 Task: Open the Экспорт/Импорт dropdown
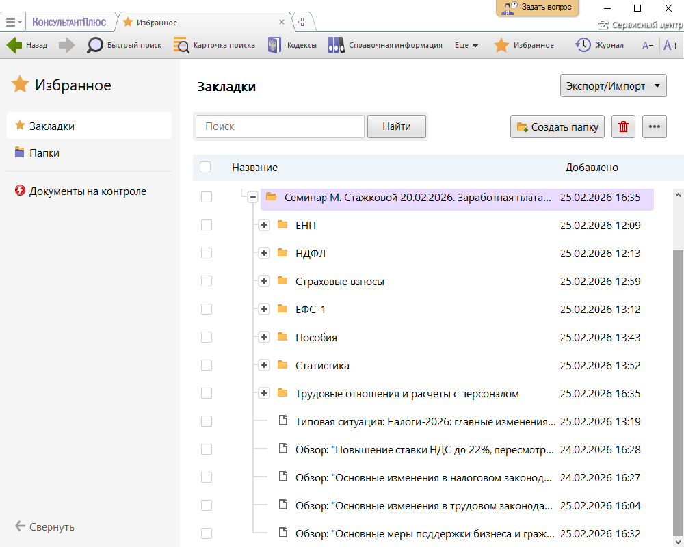point(613,87)
